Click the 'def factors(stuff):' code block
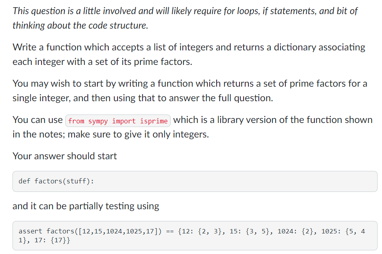 (x=195, y=181)
